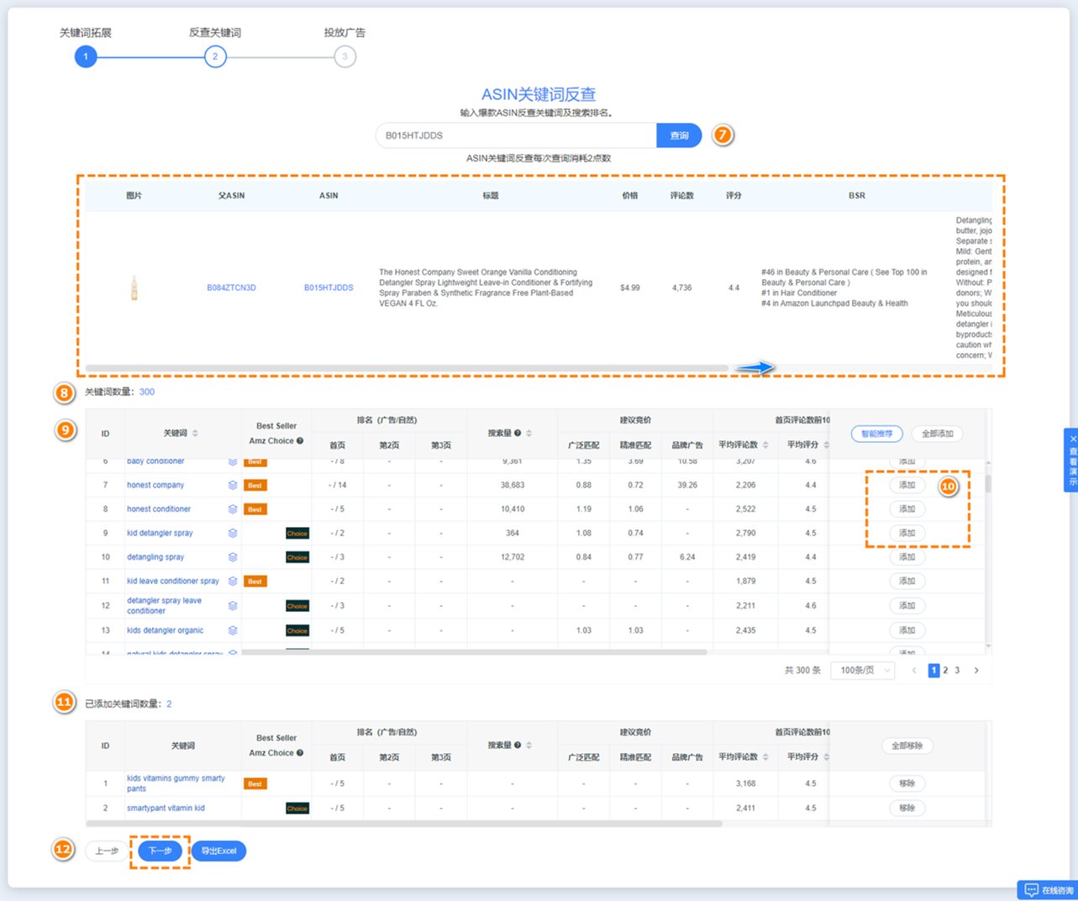The image size is (1078, 901).
Task: Click help icon beside Amz Choice header
Action: tap(300, 441)
